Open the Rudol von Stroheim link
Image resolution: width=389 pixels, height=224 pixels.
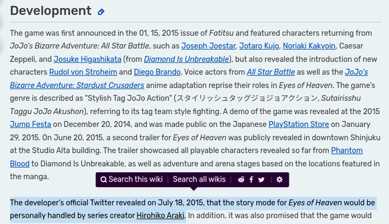coord(83,72)
